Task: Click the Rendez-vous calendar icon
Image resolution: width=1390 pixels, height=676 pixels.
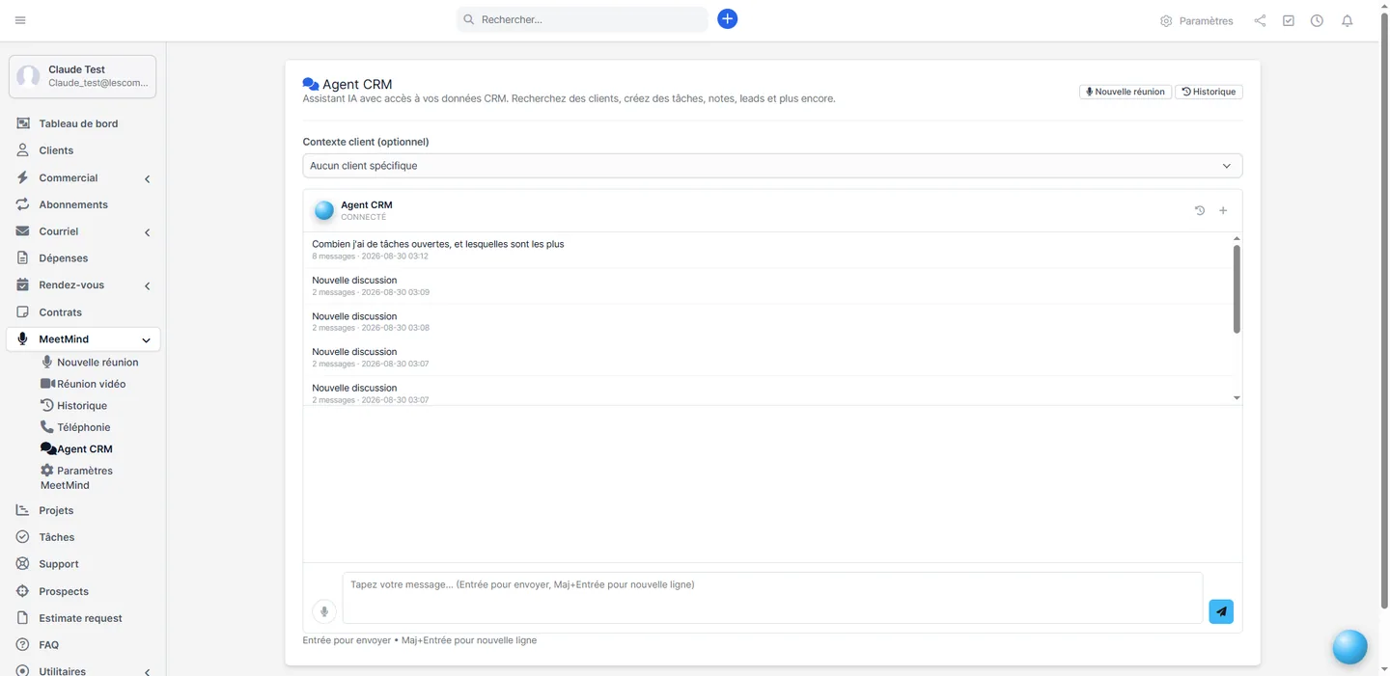Action: point(22,285)
